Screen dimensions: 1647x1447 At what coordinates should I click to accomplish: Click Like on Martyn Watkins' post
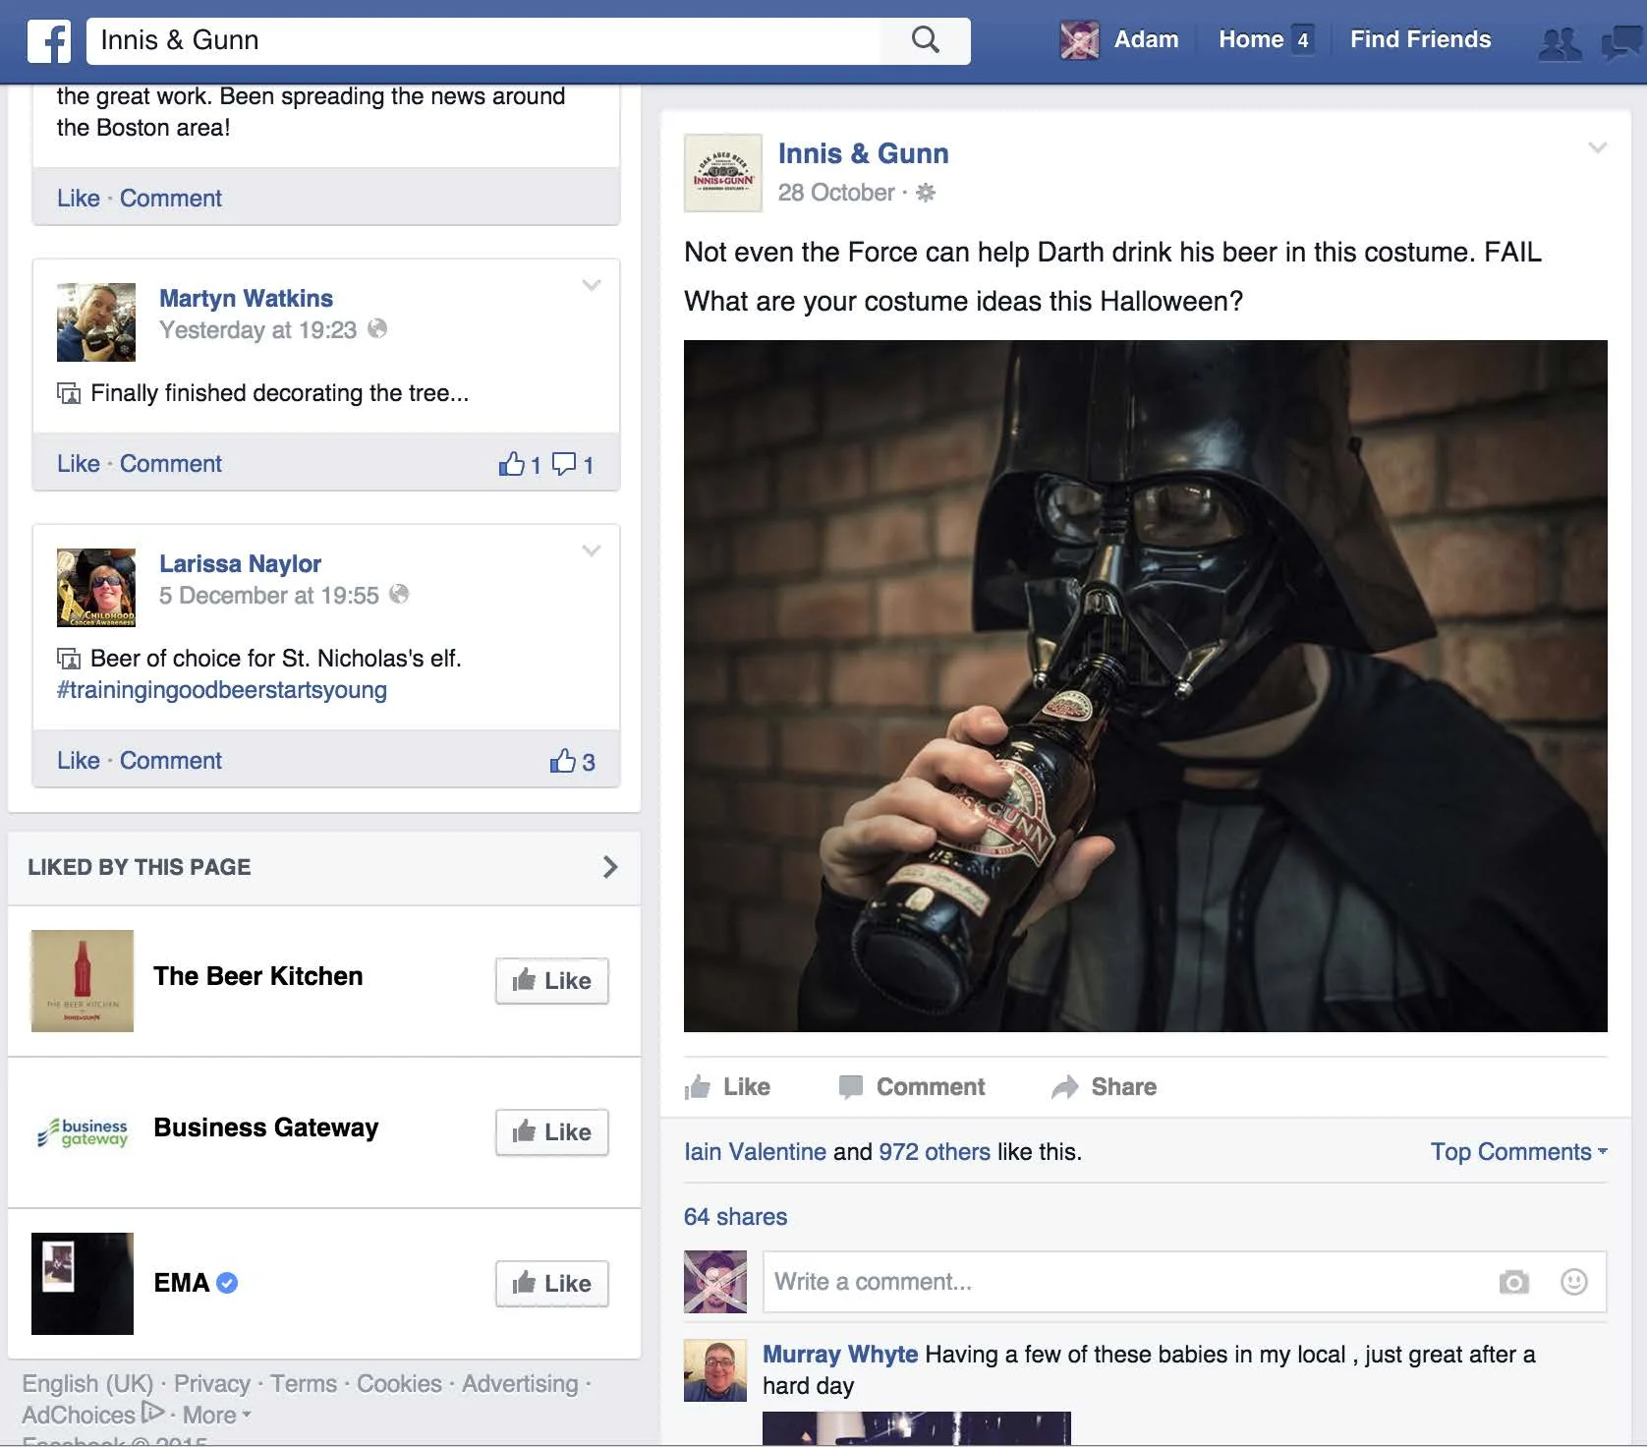click(79, 464)
